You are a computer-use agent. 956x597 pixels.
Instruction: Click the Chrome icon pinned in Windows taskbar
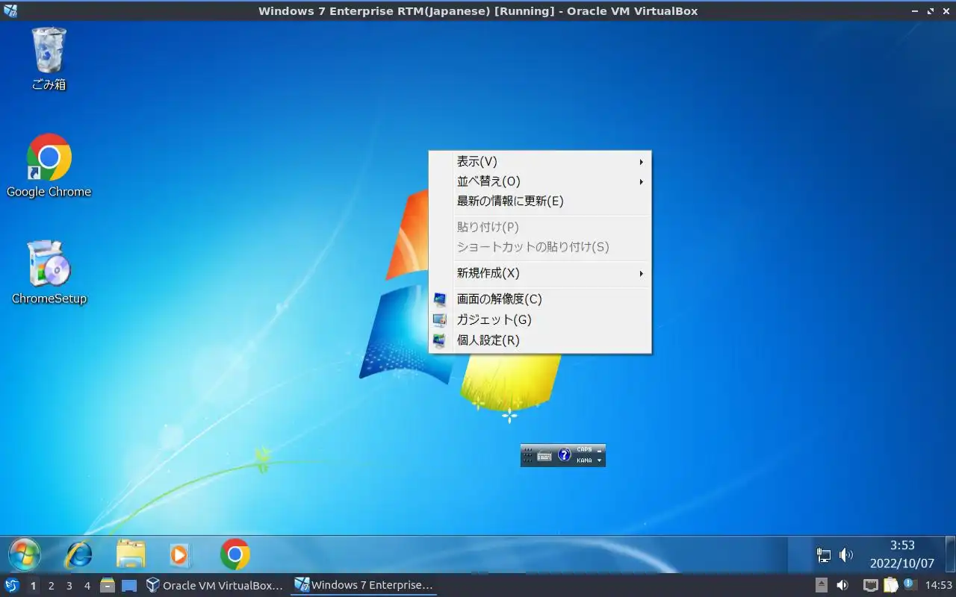tap(235, 554)
